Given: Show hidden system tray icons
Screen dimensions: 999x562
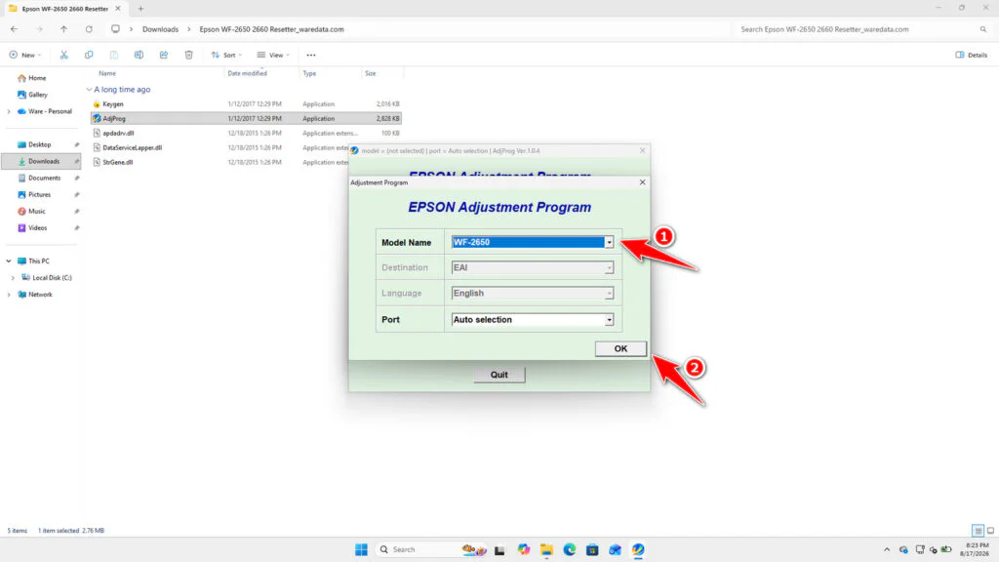Looking at the screenshot, I should [x=886, y=549].
